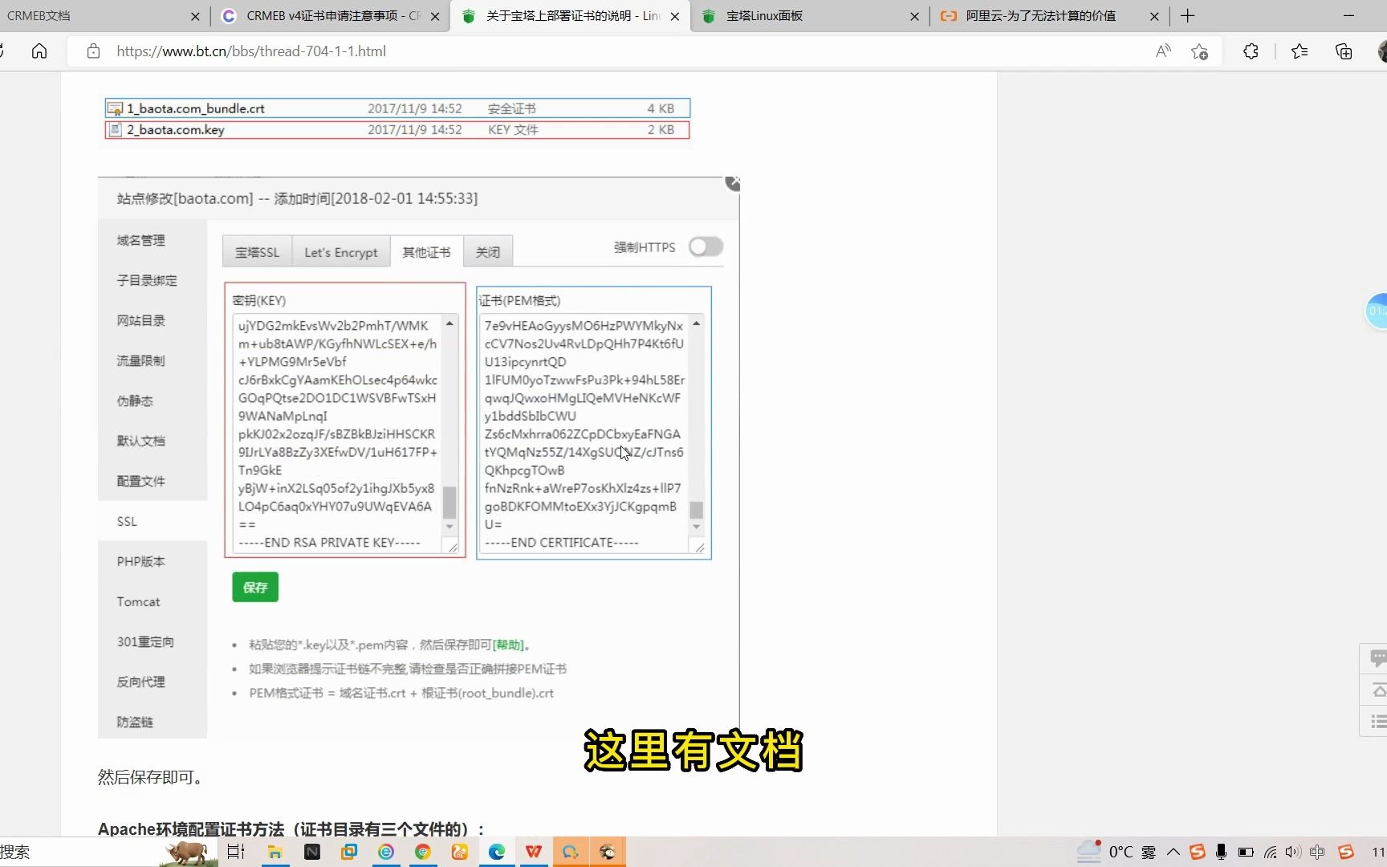The image size is (1387, 867).
Task: Click the blue floating timer bubble at the right edge
Action: click(x=1377, y=311)
